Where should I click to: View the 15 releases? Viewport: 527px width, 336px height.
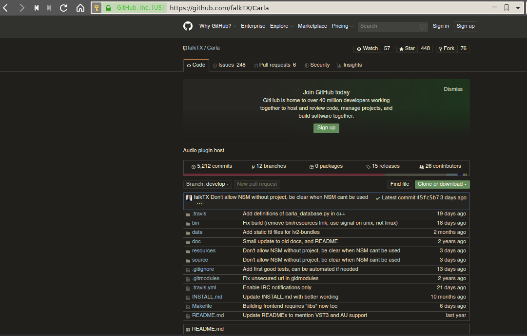tap(383, 166)
